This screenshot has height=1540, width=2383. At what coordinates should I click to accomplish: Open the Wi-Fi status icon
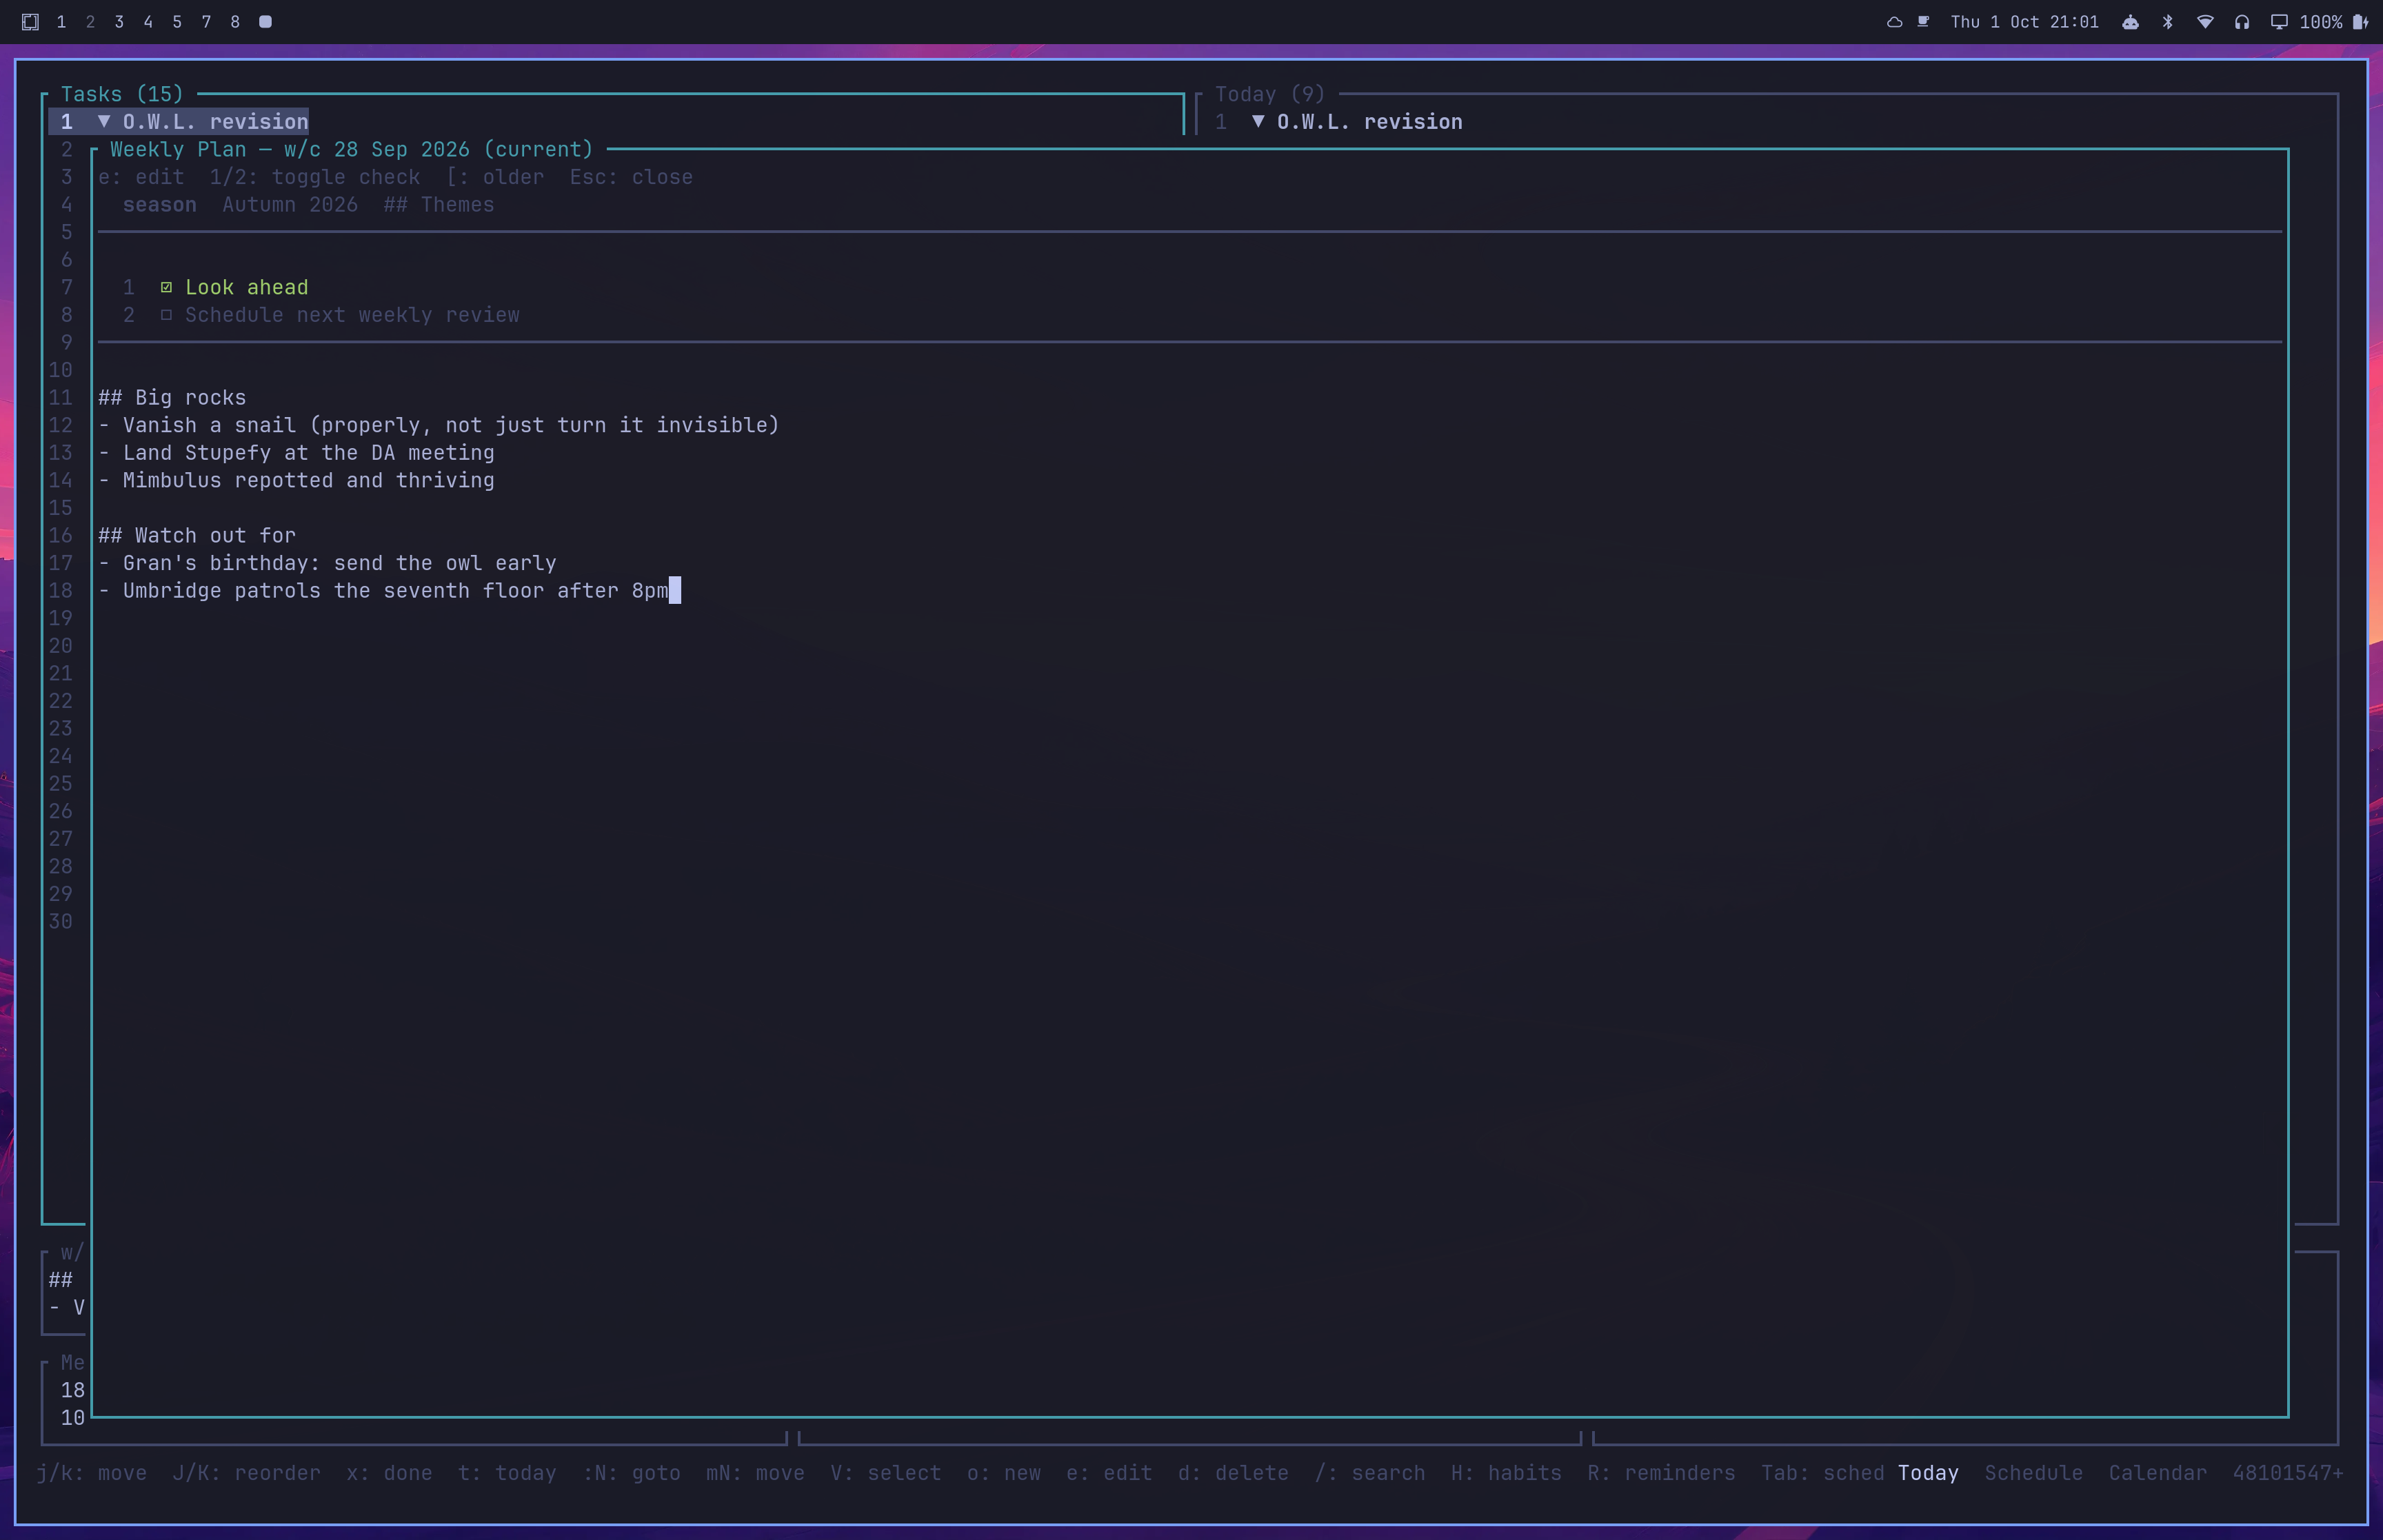click(2205, 22)
